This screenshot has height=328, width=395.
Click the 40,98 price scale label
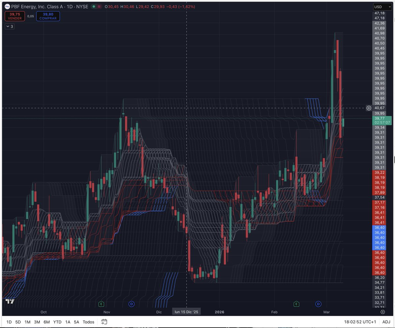click(x=380, y=33)
